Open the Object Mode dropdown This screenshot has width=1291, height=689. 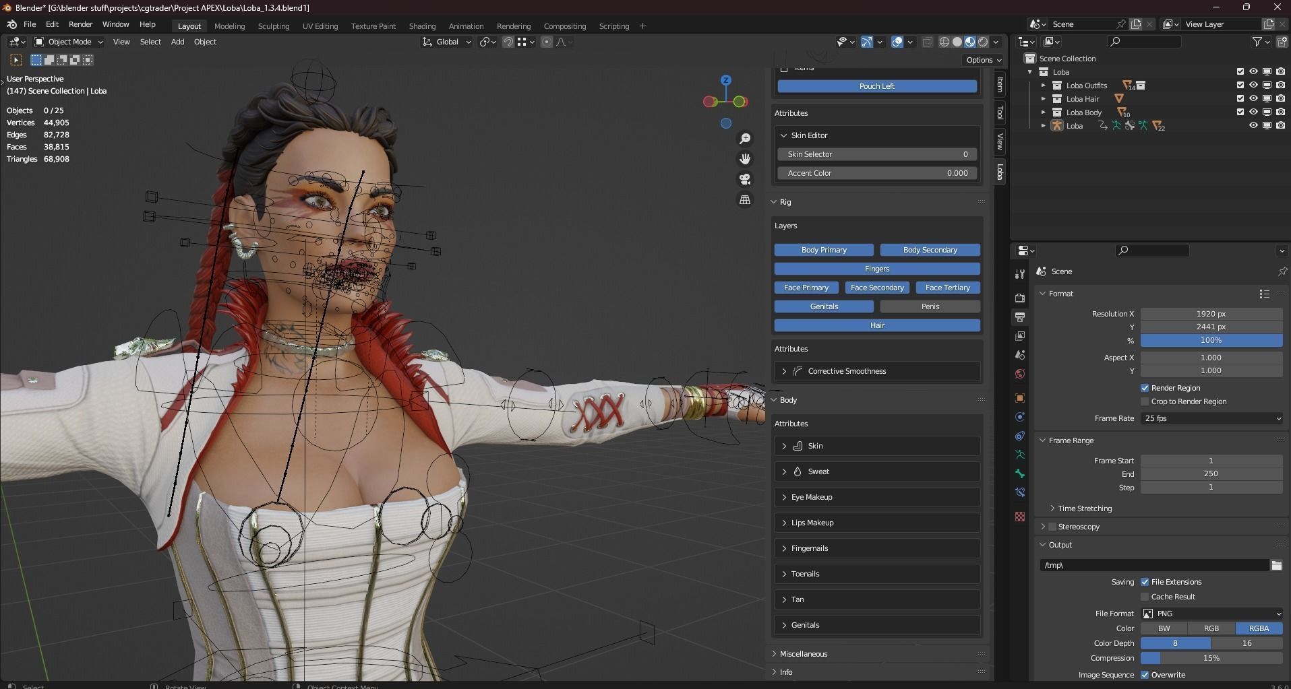[x=69, y=42]
